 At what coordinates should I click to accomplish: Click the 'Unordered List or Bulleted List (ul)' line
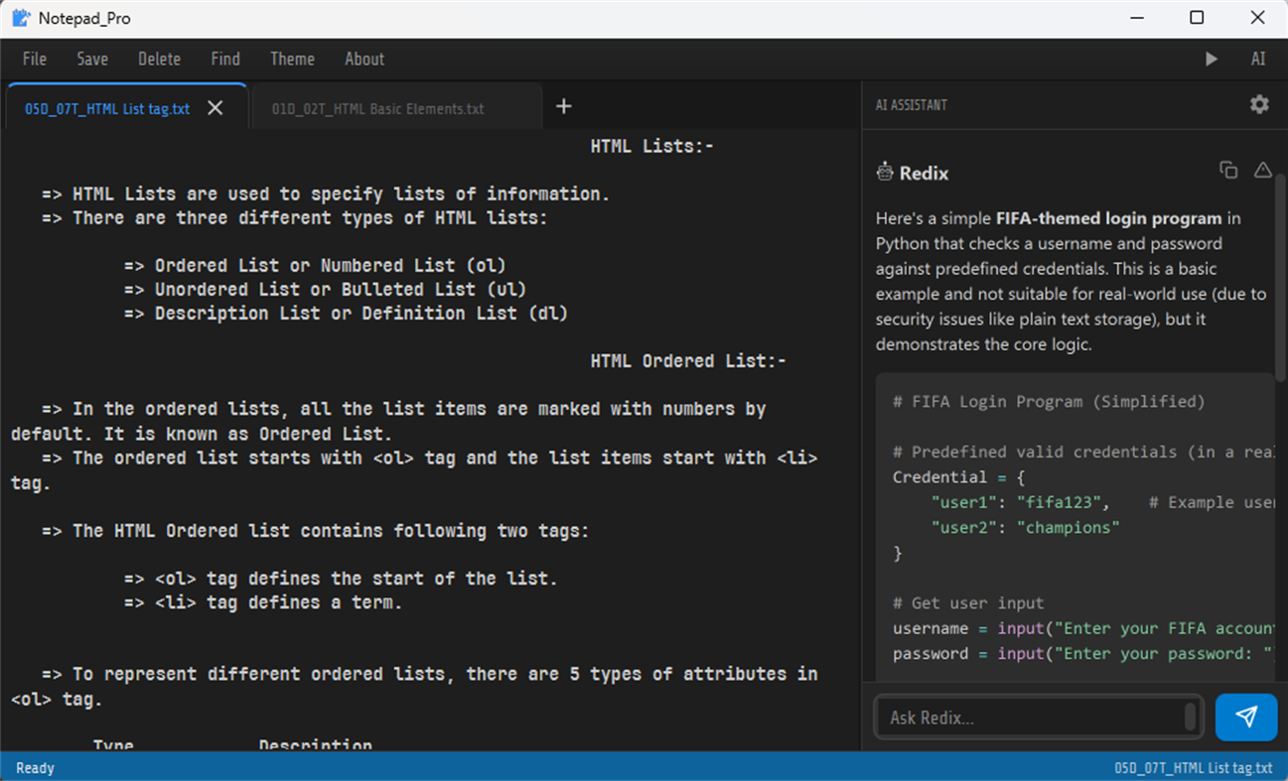(x=325, y=290)
